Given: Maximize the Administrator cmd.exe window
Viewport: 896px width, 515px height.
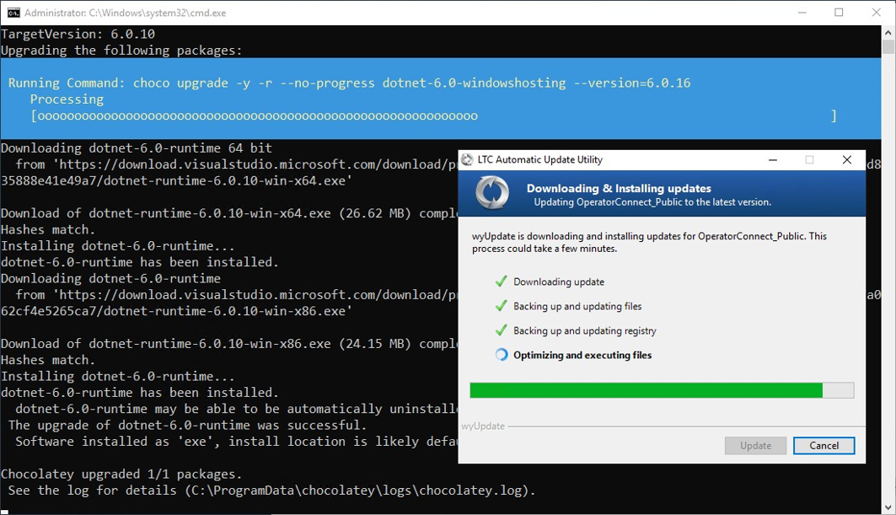Looking at the screenshot, I should [839, 13].
